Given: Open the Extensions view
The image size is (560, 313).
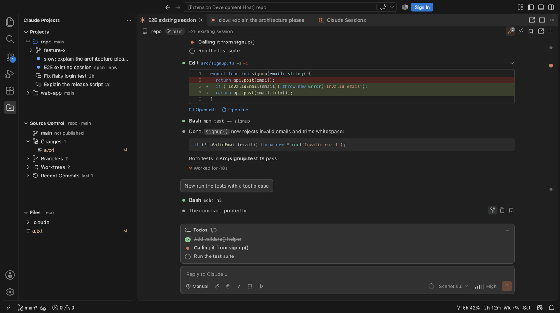Looking at the screenshot, I should click(10, 90).
